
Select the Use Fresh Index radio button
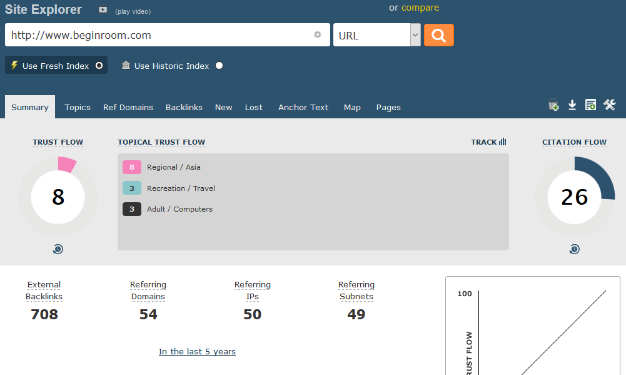(x=99, y=66)
